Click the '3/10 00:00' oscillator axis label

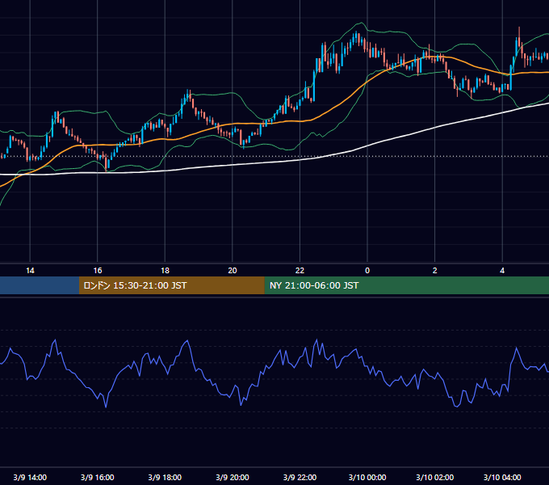367,477
